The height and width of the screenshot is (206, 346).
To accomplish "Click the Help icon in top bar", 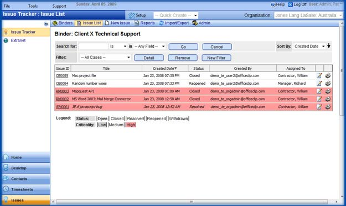I will pos(273,4).
